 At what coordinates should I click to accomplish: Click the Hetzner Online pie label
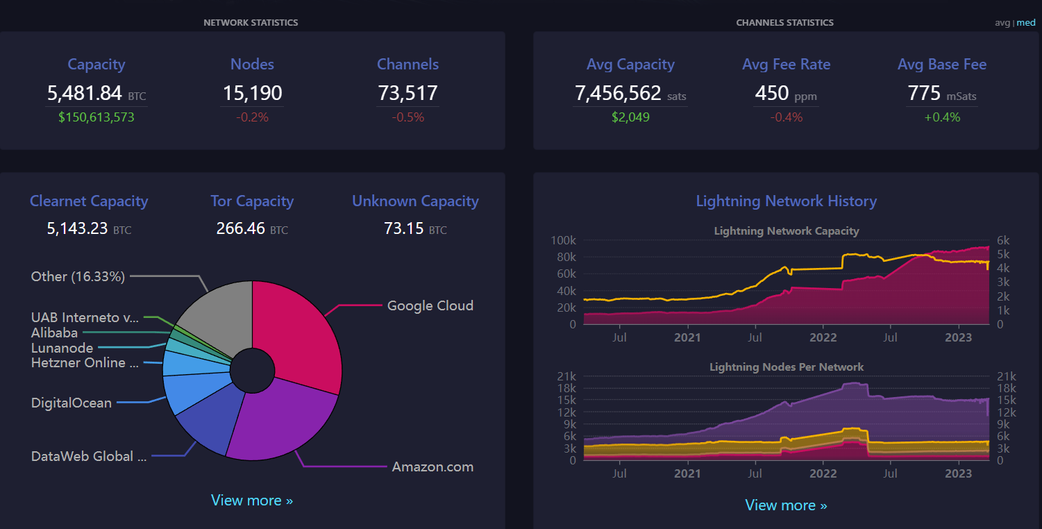pos(78,363)
